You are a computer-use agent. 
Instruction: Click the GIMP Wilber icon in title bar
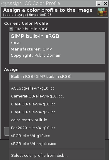pyautogui.click(x=4, y=4)
